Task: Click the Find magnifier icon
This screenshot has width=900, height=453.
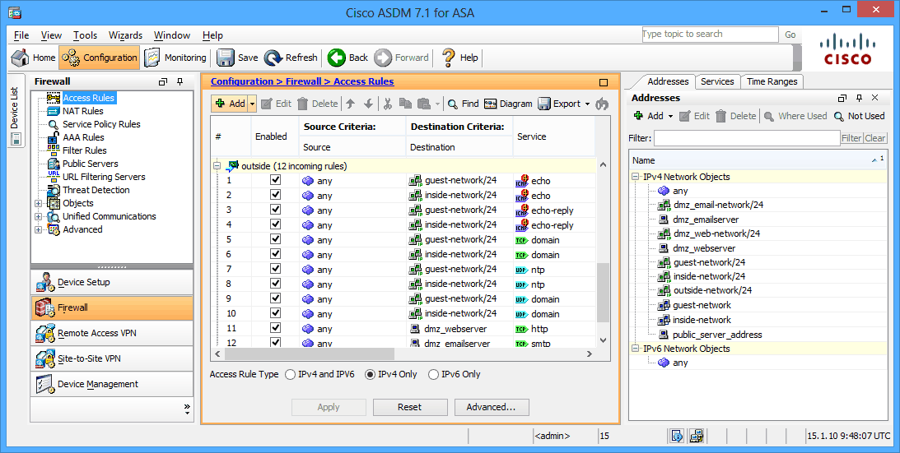Action: (453, 104)
